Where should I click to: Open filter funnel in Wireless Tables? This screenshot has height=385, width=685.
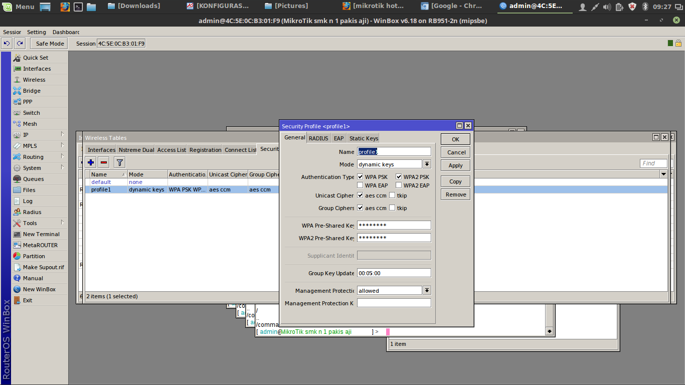tap(119, 162)
